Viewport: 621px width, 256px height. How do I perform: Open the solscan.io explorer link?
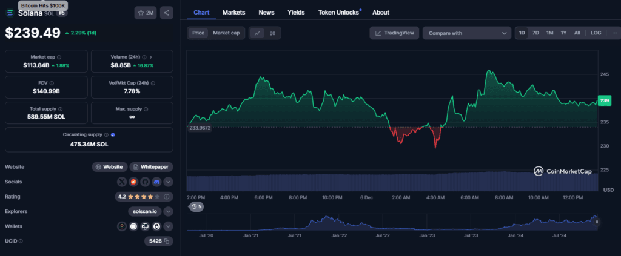[x=145, y=211]
